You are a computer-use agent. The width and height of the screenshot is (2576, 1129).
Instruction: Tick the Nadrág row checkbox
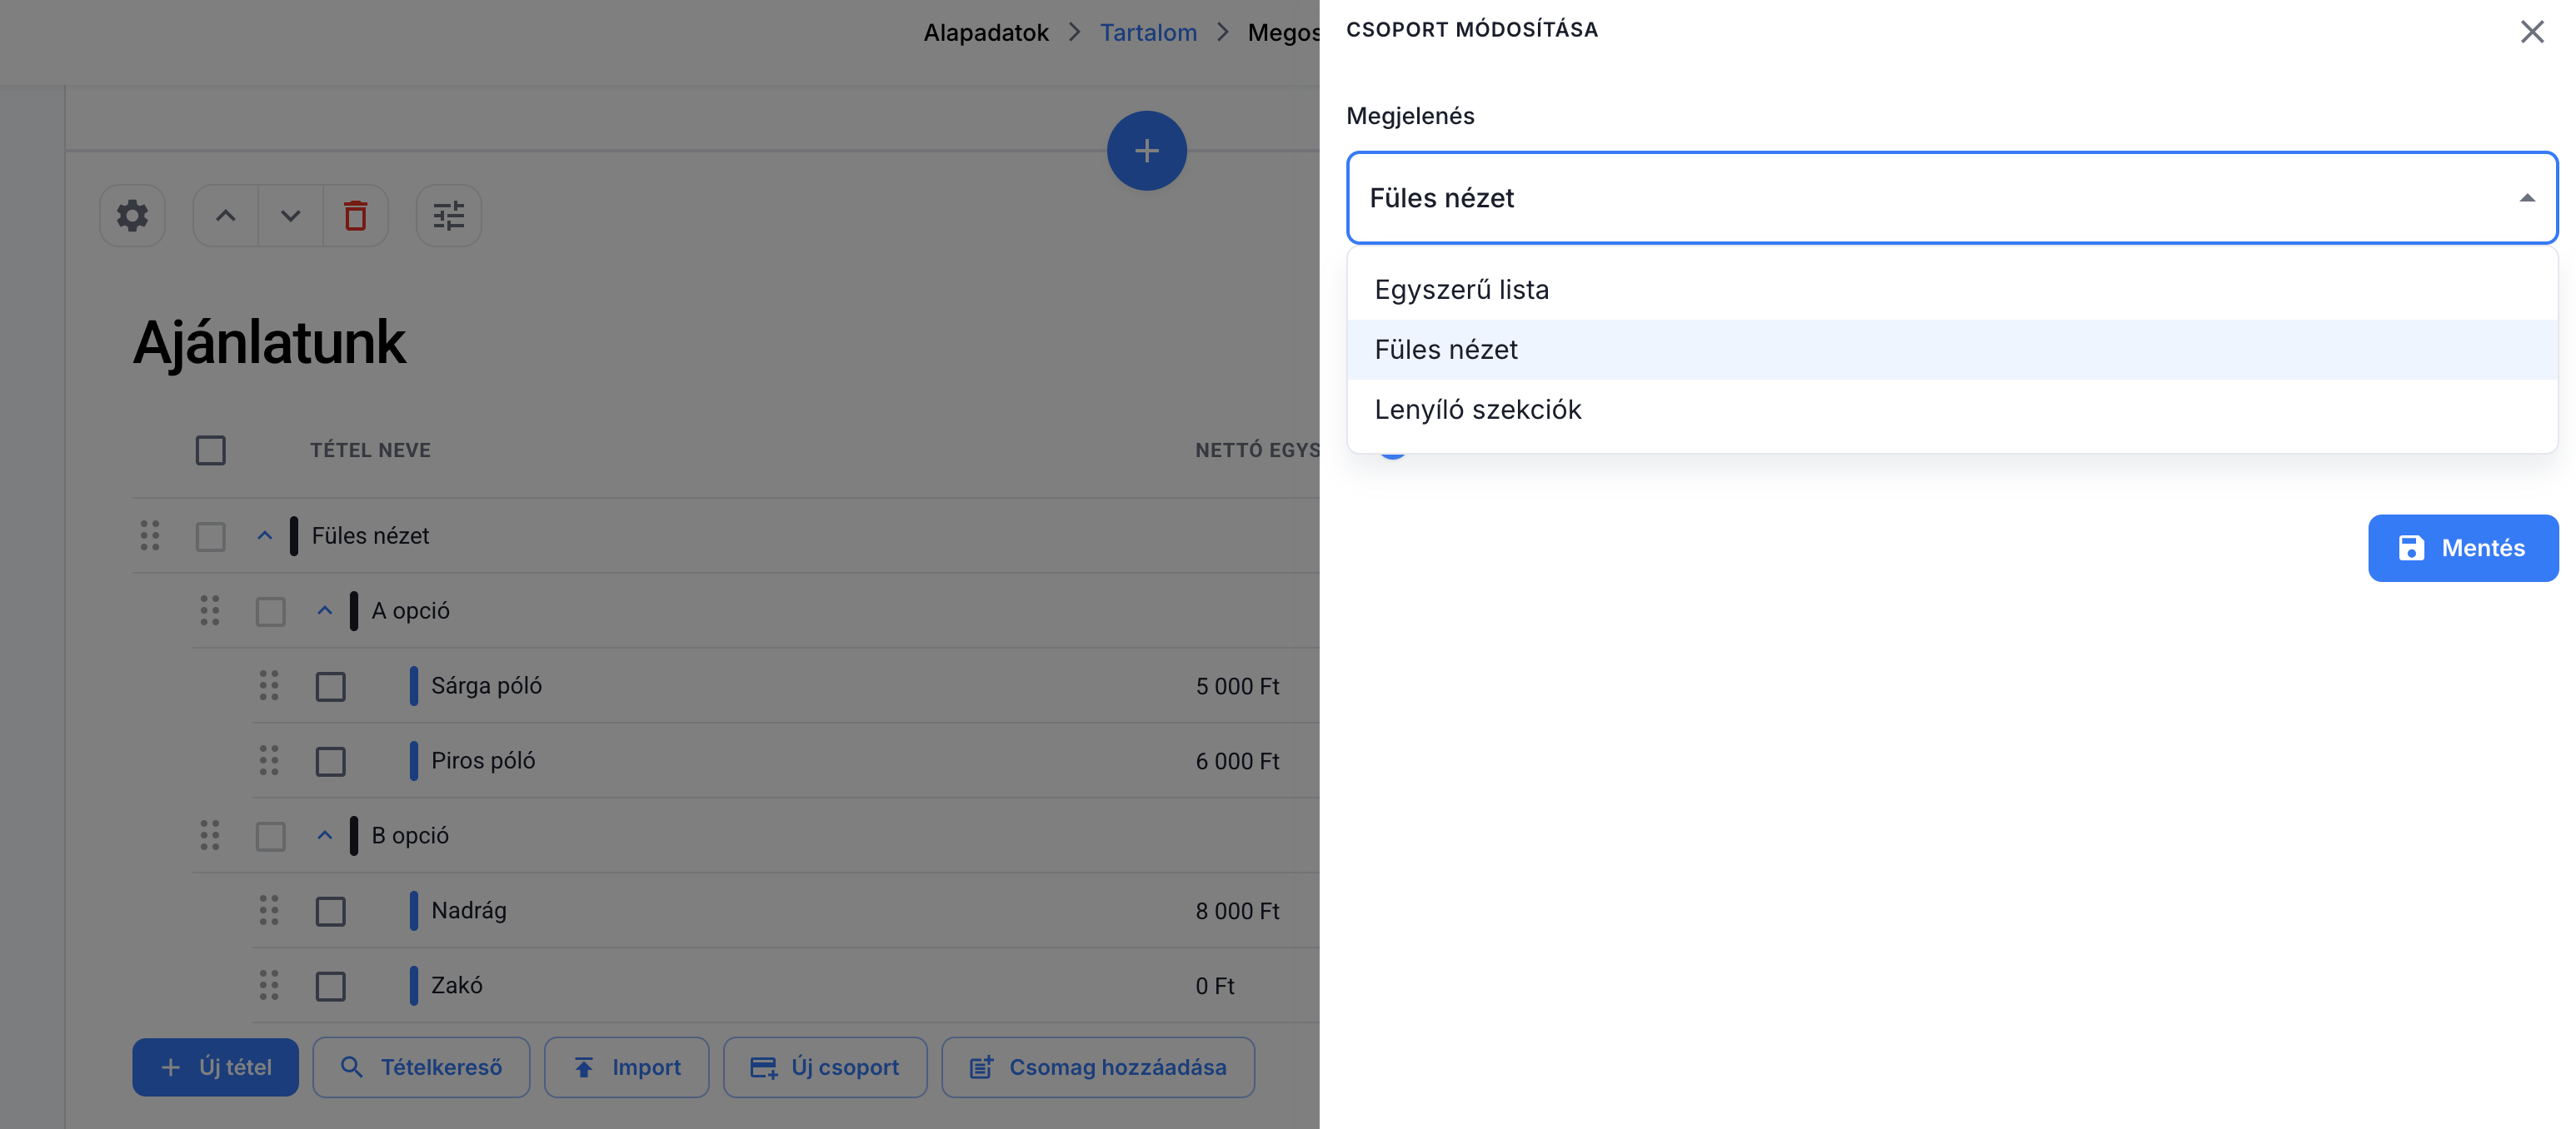point(330,911)
